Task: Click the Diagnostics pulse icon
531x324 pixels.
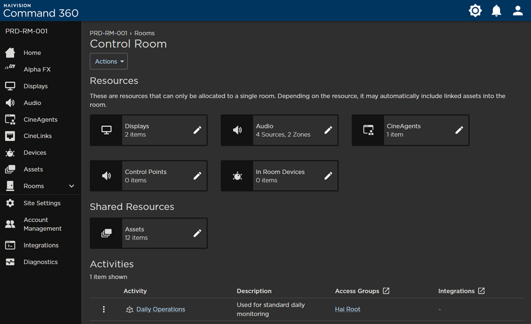Action: point(10,262)
